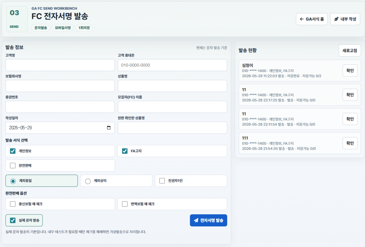Click 확인 for the 심청이 entry
This screenshot has height=247, width=365.
tap(350, 70)
